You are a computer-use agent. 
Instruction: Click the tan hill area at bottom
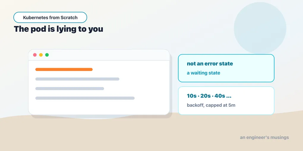pyautogui.click(x=151, y=135)
